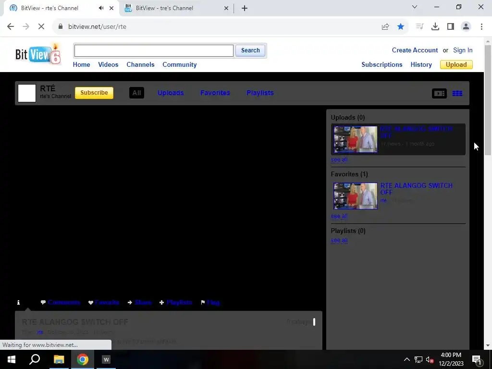Click Sign In link
Image resolution: width=492 pixels, height=369 pixels.
point(463,50)
